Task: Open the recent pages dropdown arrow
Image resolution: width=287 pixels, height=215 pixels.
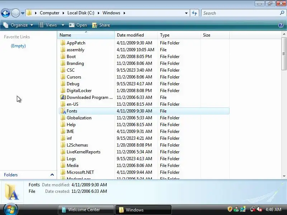Action: tap(23, 13)
